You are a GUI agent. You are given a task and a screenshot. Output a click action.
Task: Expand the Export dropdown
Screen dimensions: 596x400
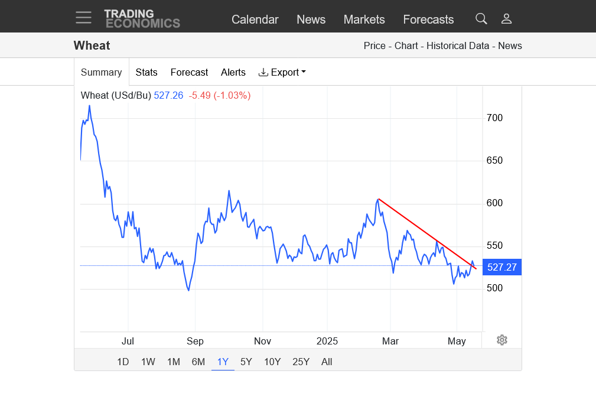[282, 72]
